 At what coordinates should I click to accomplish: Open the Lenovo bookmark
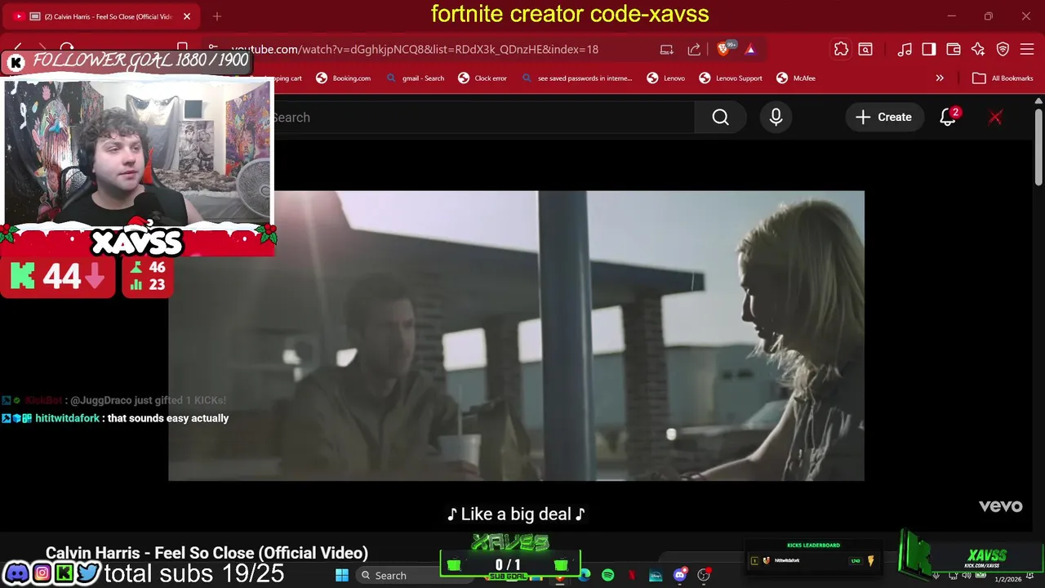pyautogui.click(x=666, y=78)
